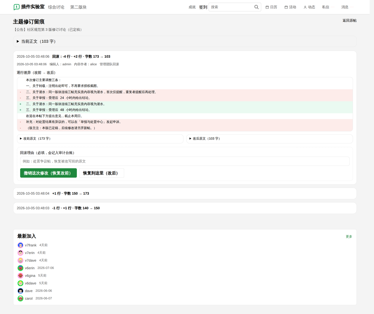Go to 成就 page
374x314 pixels.
point(192,7)
